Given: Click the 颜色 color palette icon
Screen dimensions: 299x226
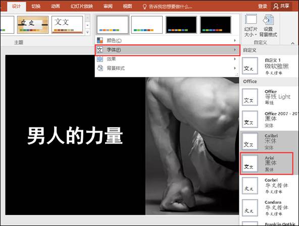Looking at the screenshot, I should click(x=100, y=40).
